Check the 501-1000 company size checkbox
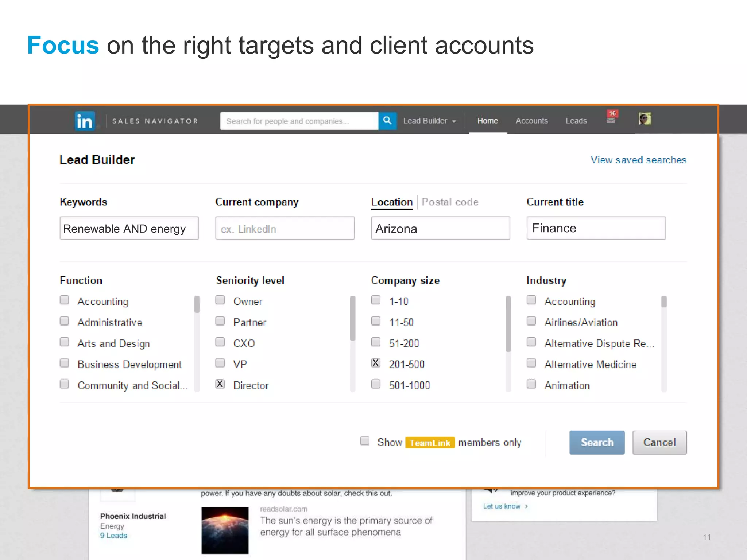 [376, 384]
